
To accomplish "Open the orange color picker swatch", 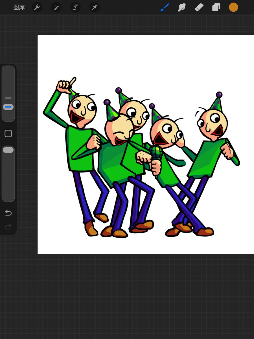I will tap(233, 7).
